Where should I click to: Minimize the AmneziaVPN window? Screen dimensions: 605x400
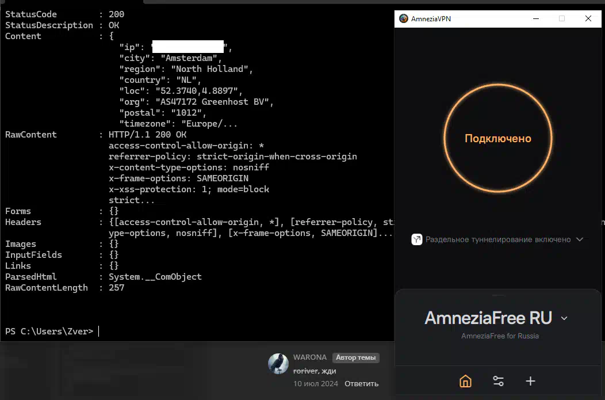[536, 18]
